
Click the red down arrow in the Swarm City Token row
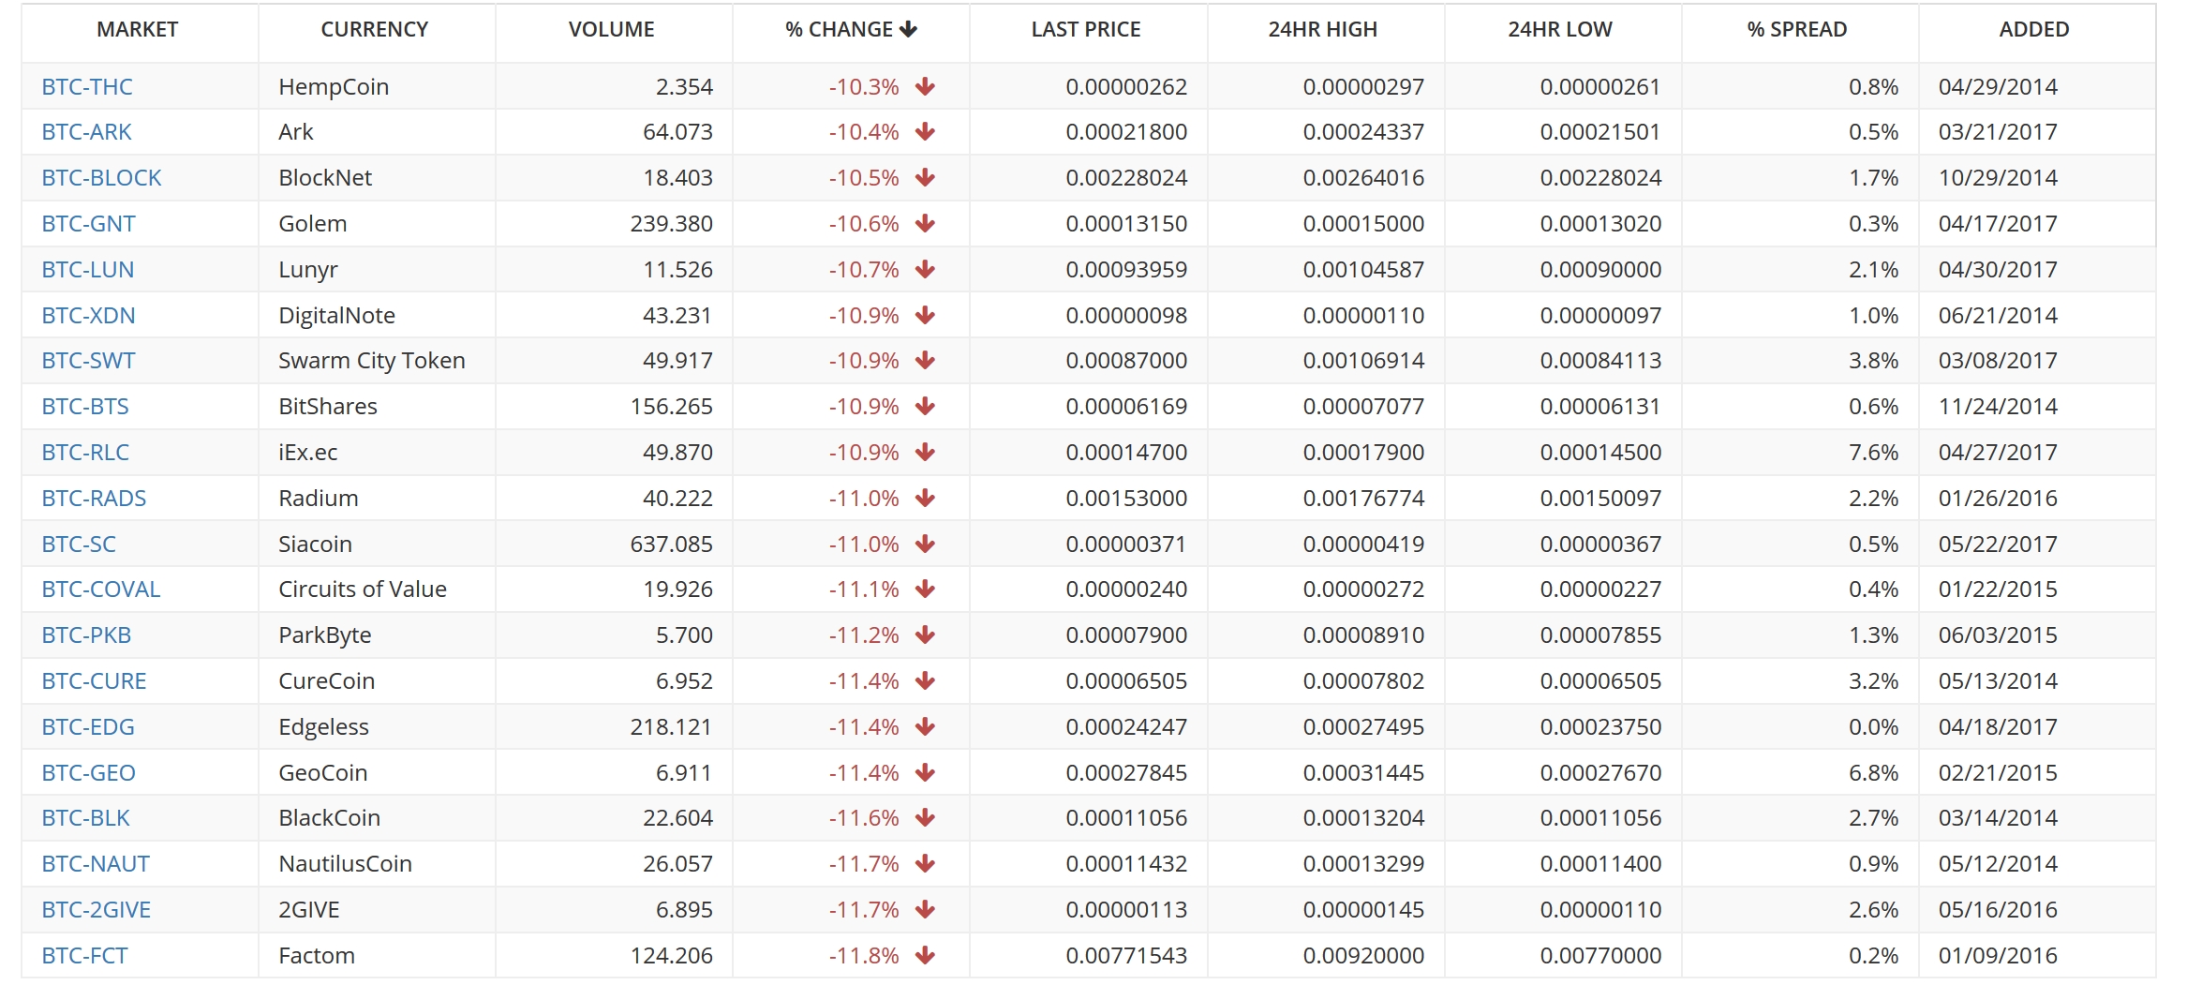(925, 360)
